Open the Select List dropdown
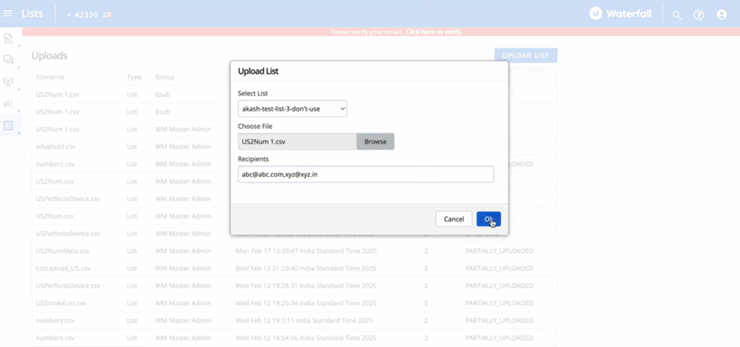The height and width of the screenshot is (347, 740). tap(292, 108)
